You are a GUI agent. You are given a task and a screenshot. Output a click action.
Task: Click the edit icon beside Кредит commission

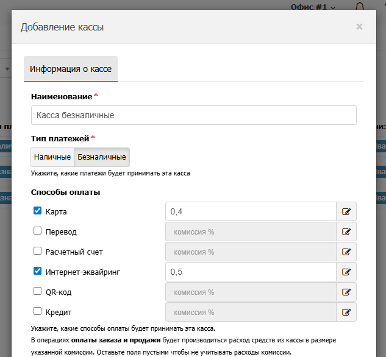(346, 313)
